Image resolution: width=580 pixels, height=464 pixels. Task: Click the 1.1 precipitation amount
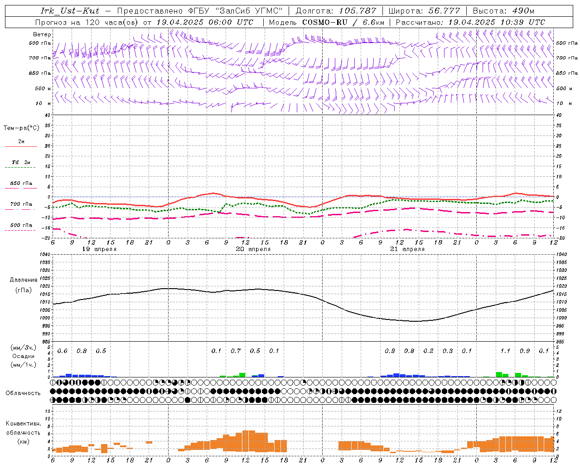coord(505,351)
